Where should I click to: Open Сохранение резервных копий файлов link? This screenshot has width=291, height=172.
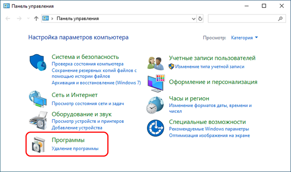[x=94, y=73]
